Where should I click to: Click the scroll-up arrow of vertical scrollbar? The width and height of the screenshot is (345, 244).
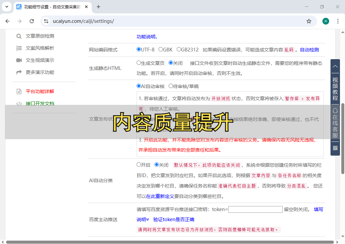343,32
